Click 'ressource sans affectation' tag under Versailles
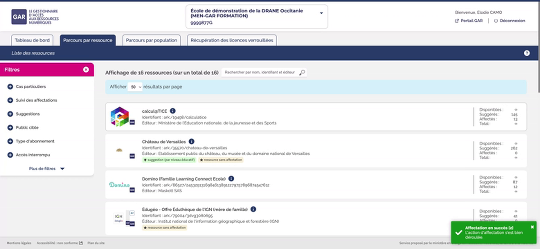The width and height of the screenshot is (540, 249). click(x=221, y=160)
